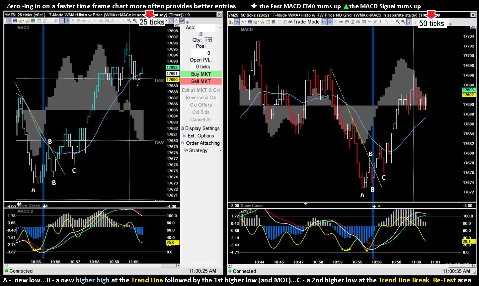The image size is (479, 286).
Task: Select the horizontal line tool in 50 ticks toolbar
Action: coord(392,22)
